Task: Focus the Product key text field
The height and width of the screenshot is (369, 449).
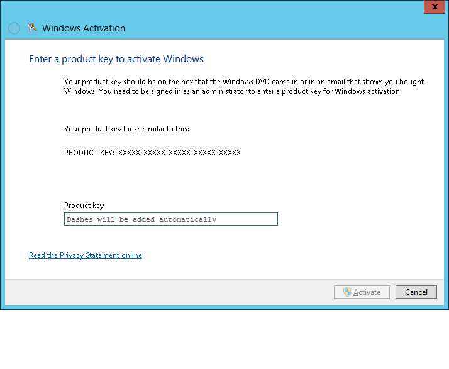Action: (170, 219)
